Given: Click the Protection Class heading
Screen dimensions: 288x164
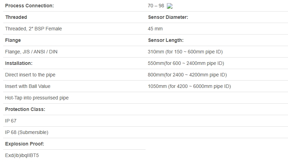Looking at the screenshot, I should point(25,109).
